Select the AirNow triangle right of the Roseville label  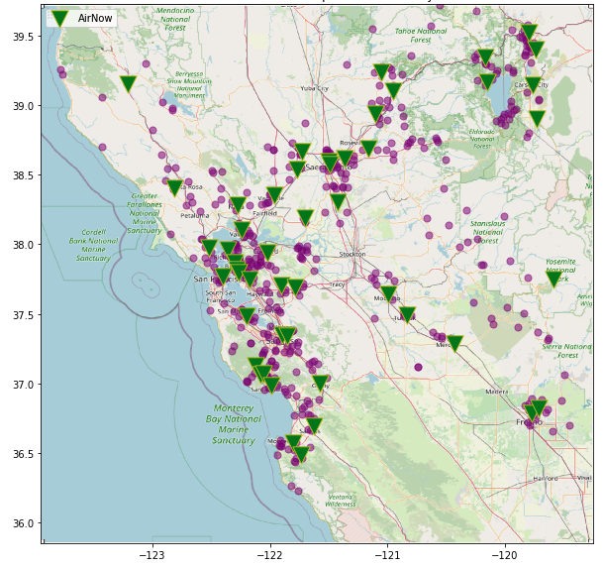click(x=368, y=149)
